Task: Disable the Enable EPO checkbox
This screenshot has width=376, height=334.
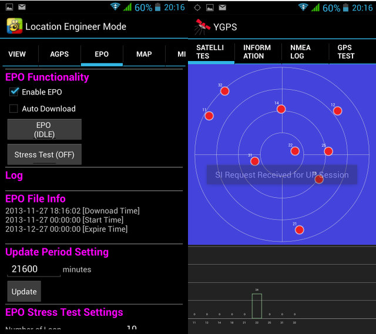Action: coord(15,92)
